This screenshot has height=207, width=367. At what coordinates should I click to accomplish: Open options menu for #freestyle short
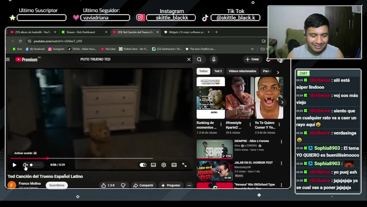click(x=250, y=124)
